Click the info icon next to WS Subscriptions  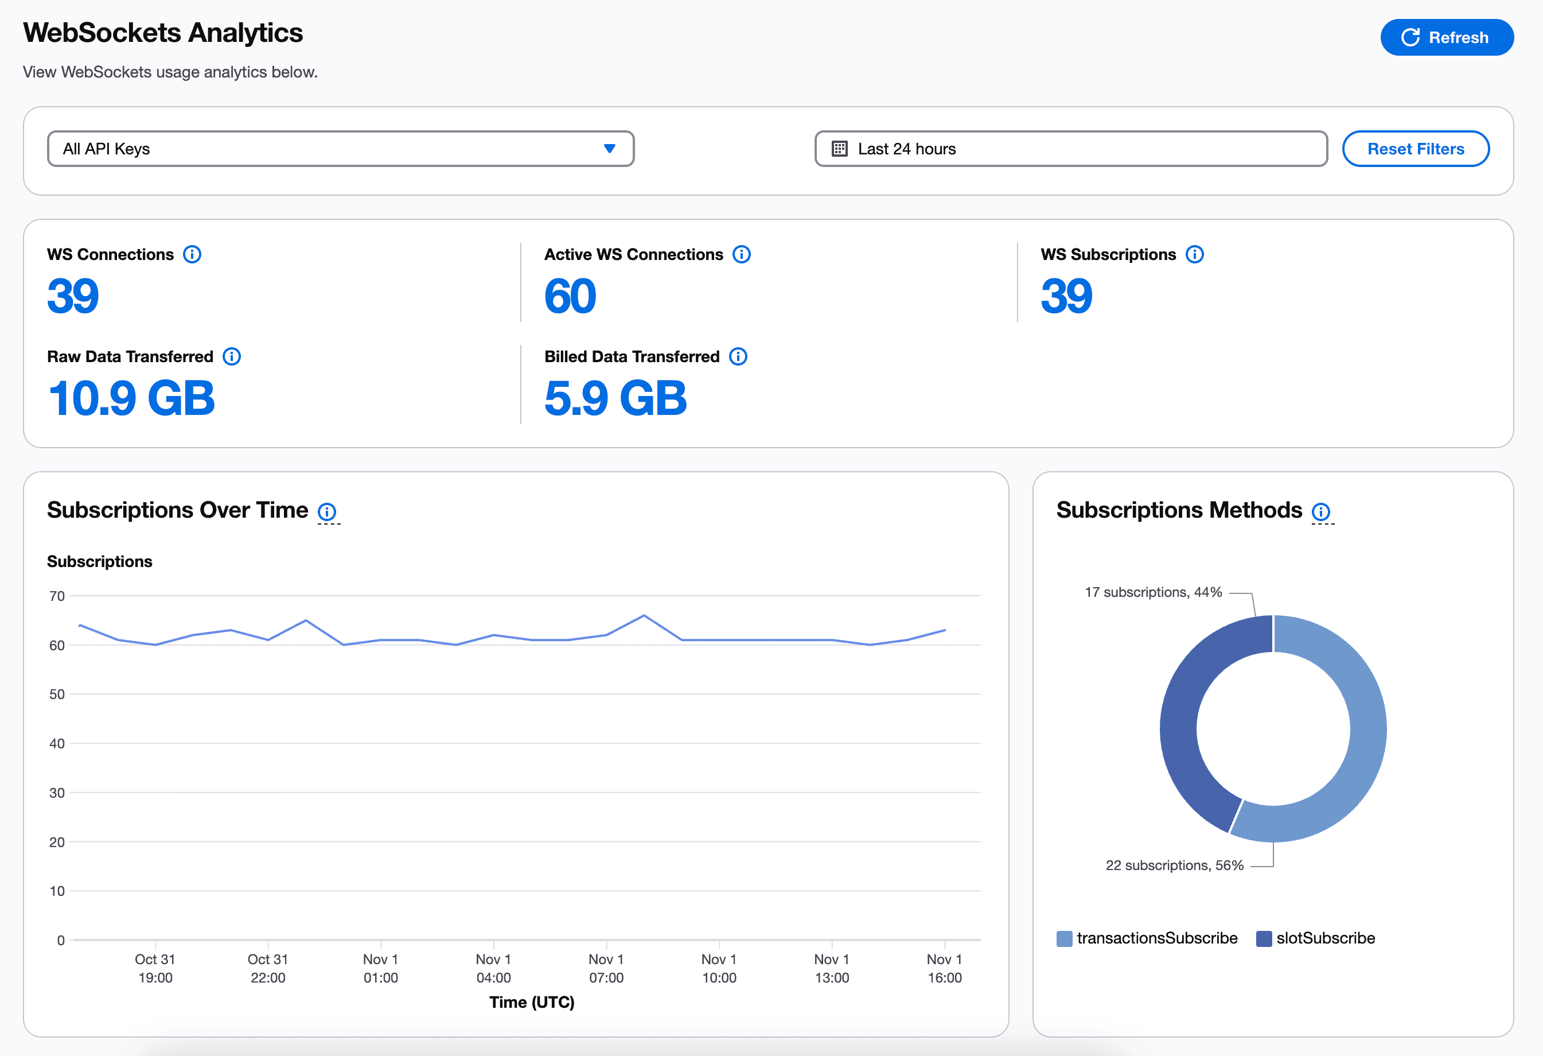pos(1195,254)
